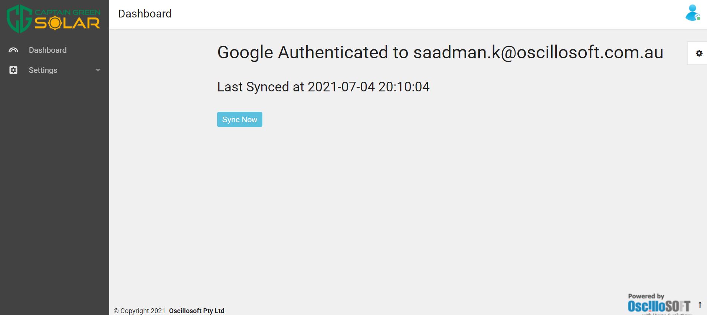Image resolution: width=707 pixels, height=315 pixels.
Task: Open the user profile avatar menu
Action: [x=693, y=13]
